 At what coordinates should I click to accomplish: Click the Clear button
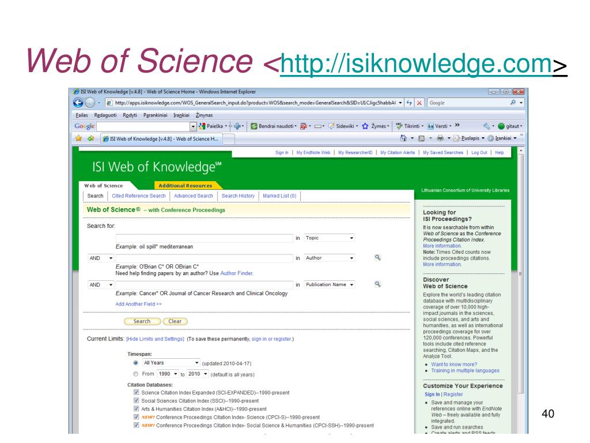pyautogui.click(x=175, y=321)
